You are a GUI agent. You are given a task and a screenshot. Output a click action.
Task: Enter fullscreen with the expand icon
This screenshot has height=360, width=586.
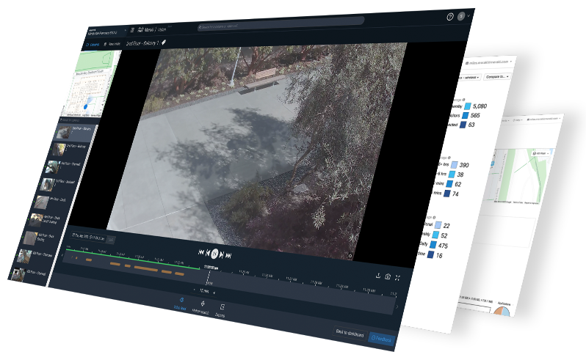pyautogui.click(x=397, y=278)
